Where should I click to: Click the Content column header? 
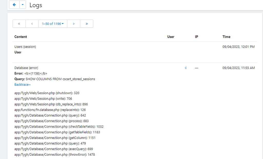pos(21,37)
